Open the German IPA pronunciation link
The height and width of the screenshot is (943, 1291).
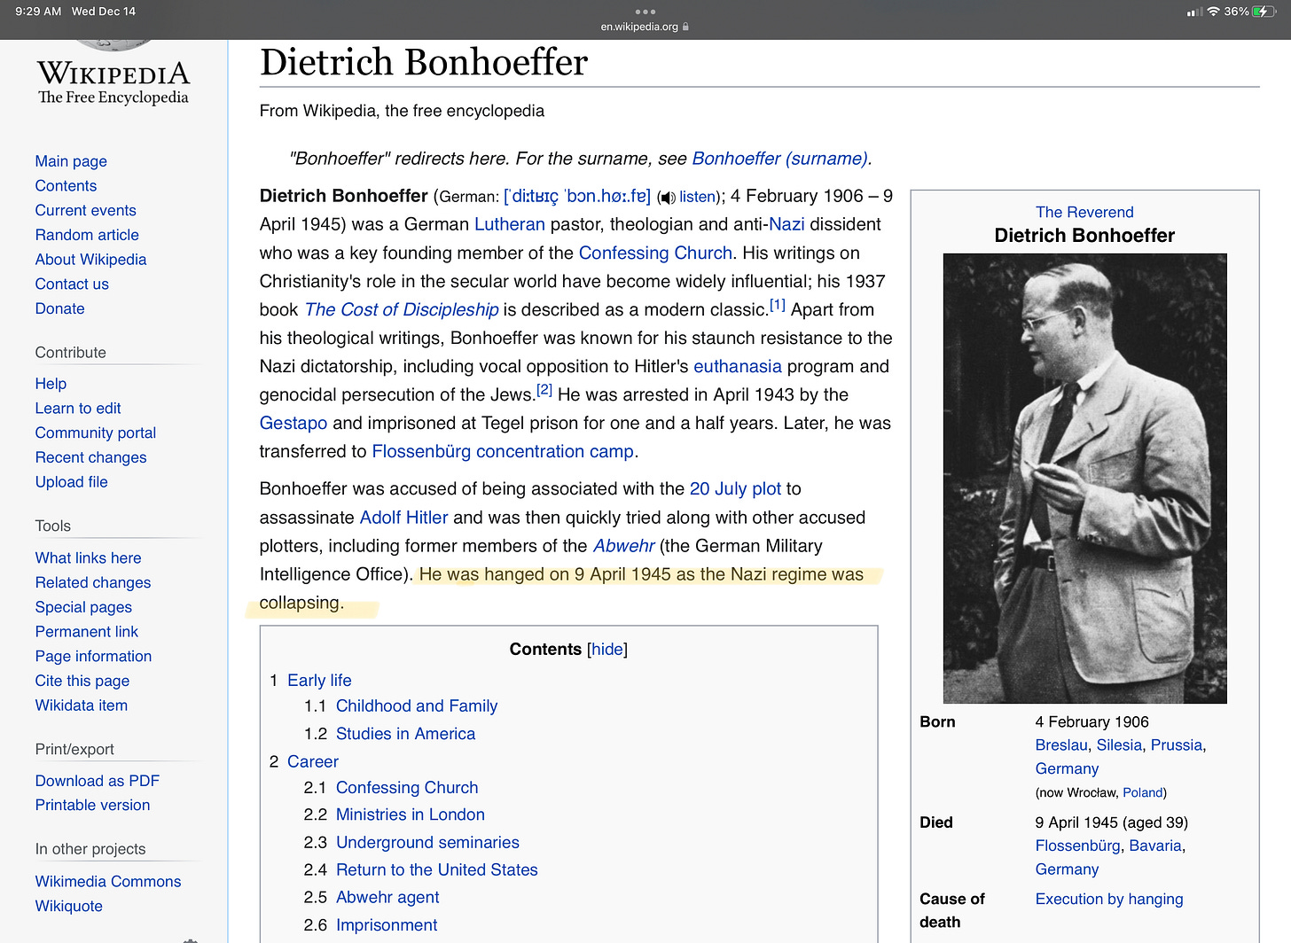tap(577, 196)
